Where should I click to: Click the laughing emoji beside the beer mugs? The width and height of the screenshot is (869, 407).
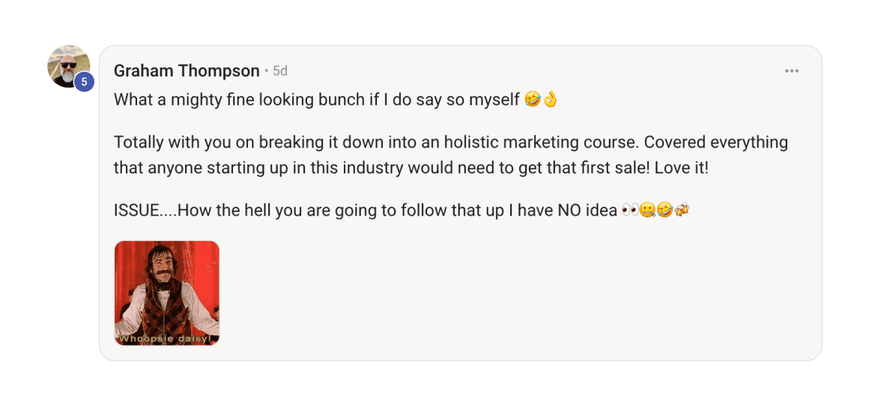point(664,211)
